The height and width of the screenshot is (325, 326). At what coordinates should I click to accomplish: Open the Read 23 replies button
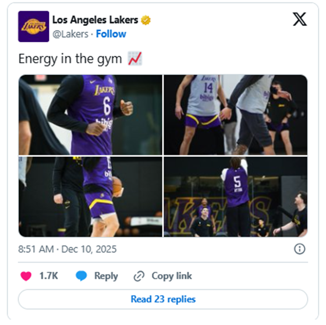163,299
